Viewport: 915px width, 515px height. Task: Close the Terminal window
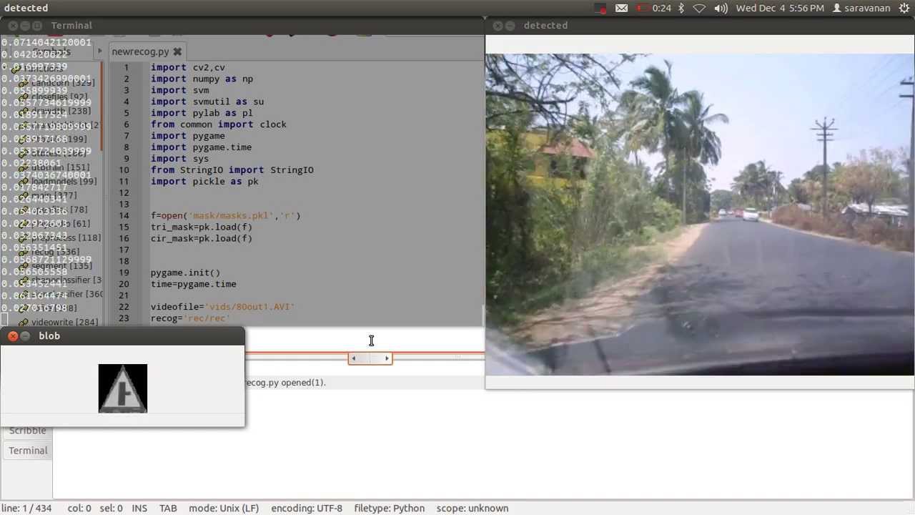[13, 25]
